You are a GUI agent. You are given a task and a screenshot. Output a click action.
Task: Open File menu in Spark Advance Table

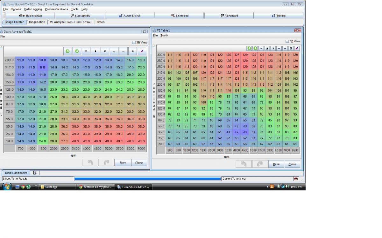(x=2, y=36)
